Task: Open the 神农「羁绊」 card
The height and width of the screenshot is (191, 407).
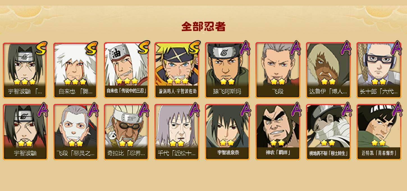Action: click(x=278, y=132)
